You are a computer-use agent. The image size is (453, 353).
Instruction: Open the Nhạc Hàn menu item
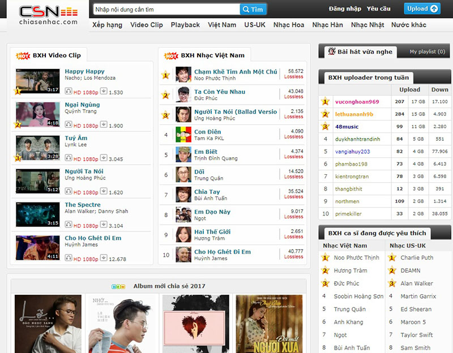pos(327,25)
